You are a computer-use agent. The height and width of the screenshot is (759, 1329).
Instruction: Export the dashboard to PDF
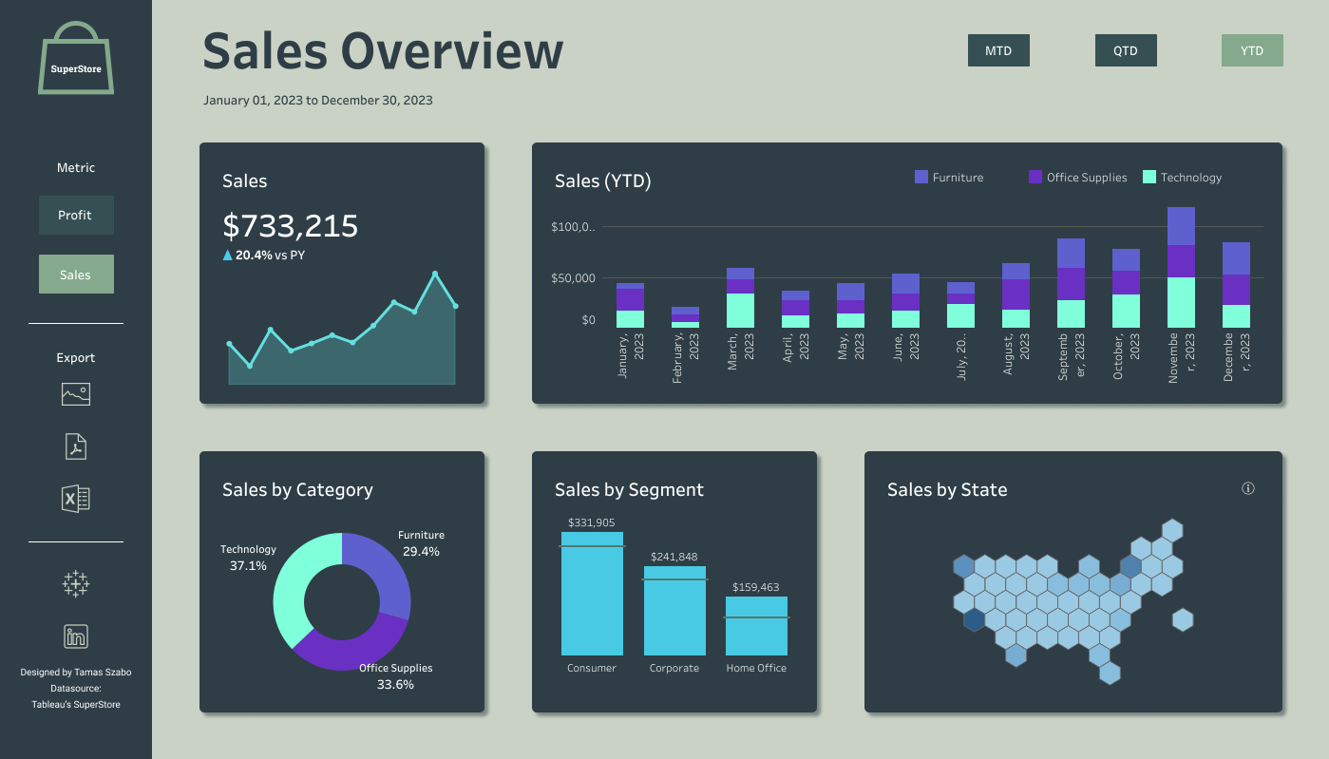75,446
